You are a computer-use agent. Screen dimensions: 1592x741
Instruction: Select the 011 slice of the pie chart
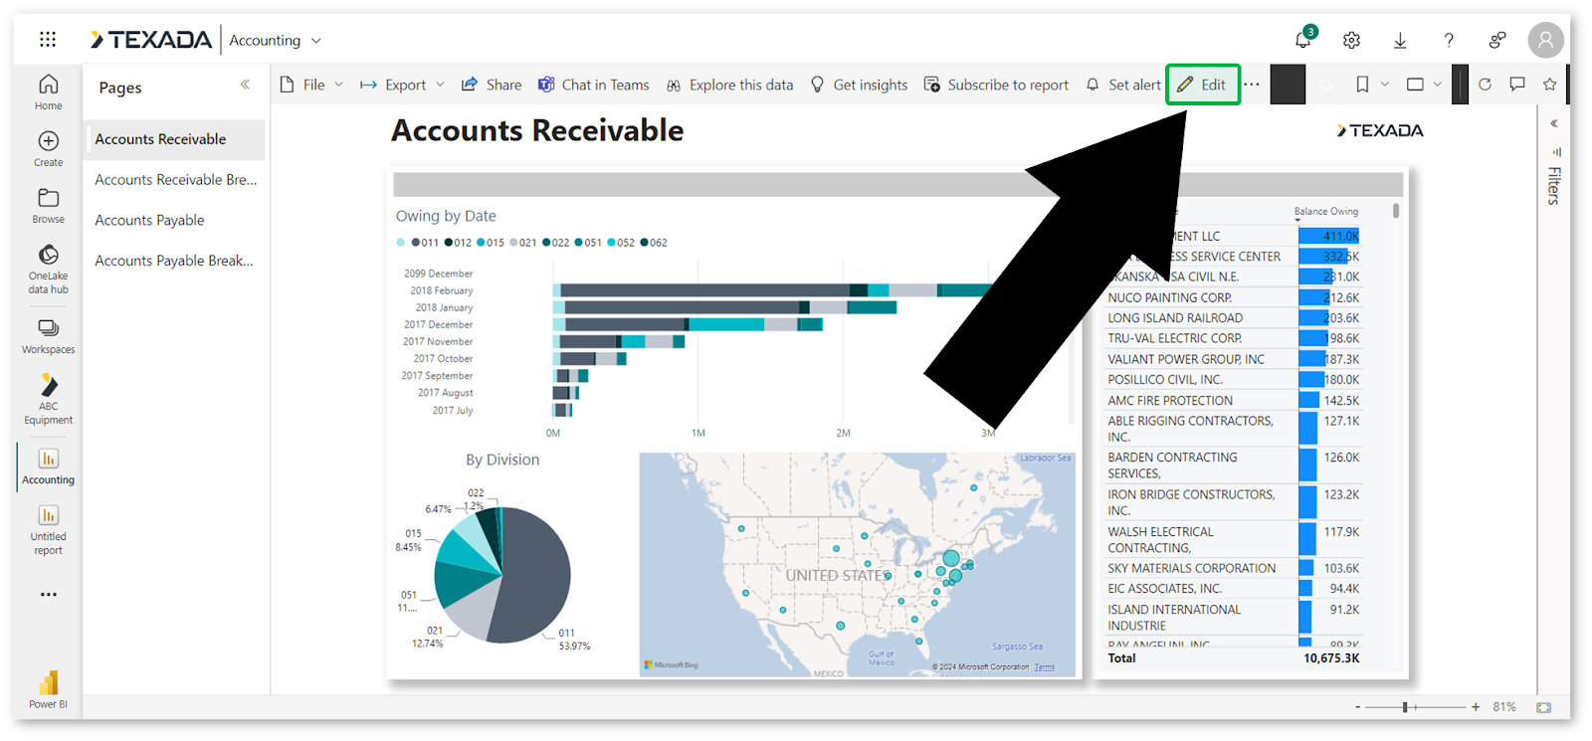point(537,577)
